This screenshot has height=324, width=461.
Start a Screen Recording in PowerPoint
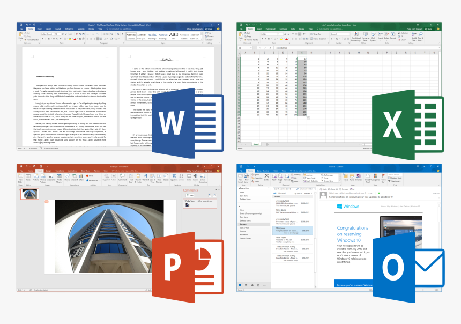tap(202, 178)
